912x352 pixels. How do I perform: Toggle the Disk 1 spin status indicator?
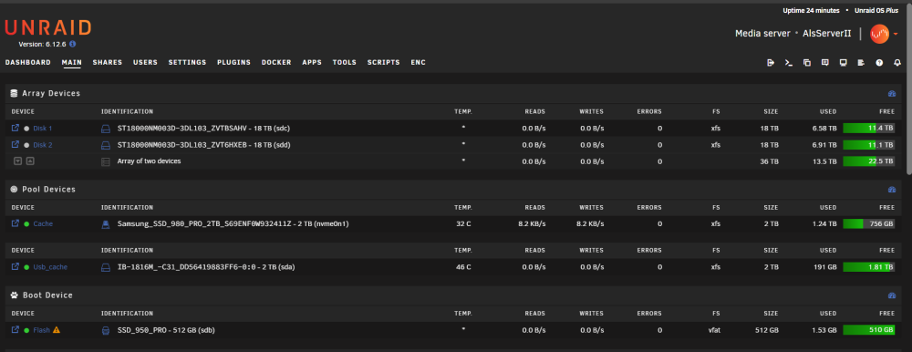26,129
